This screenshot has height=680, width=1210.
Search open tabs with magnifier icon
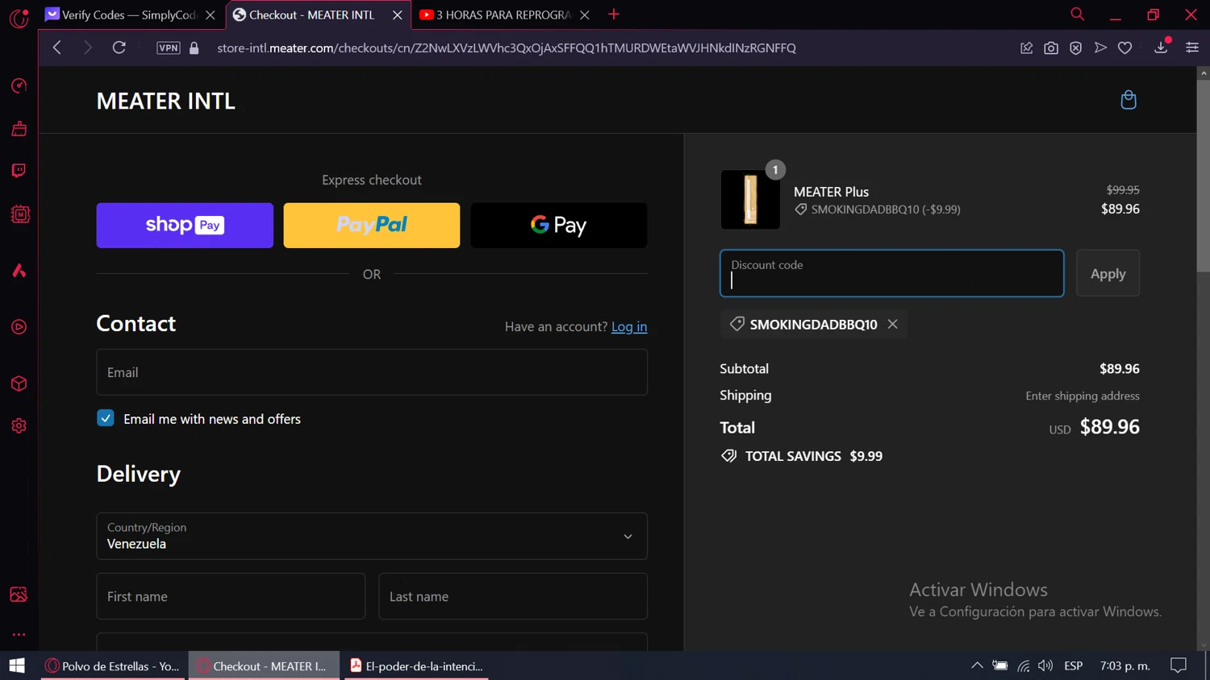click(1077, 15)
